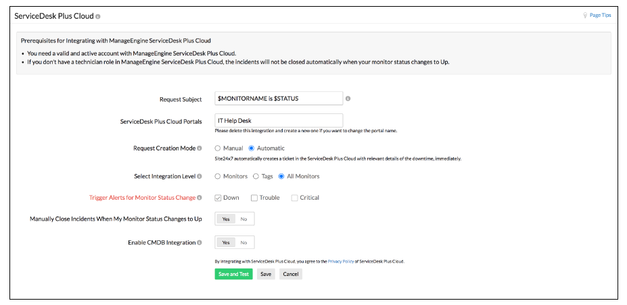Click info icon beside Request Creation Mode
This screenshot has width=627, height=305.
[x=199, y=148]
